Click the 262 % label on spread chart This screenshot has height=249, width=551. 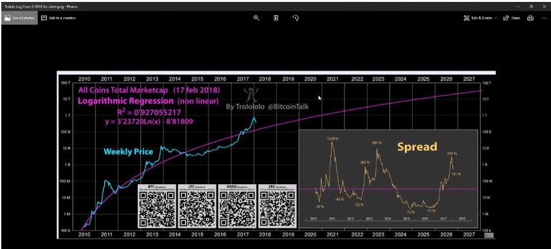point(364,162)
